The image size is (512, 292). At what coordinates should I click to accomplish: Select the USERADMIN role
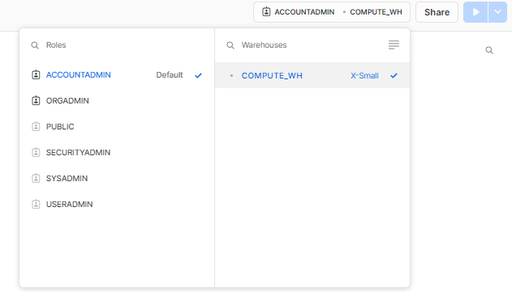pos(117,204)
